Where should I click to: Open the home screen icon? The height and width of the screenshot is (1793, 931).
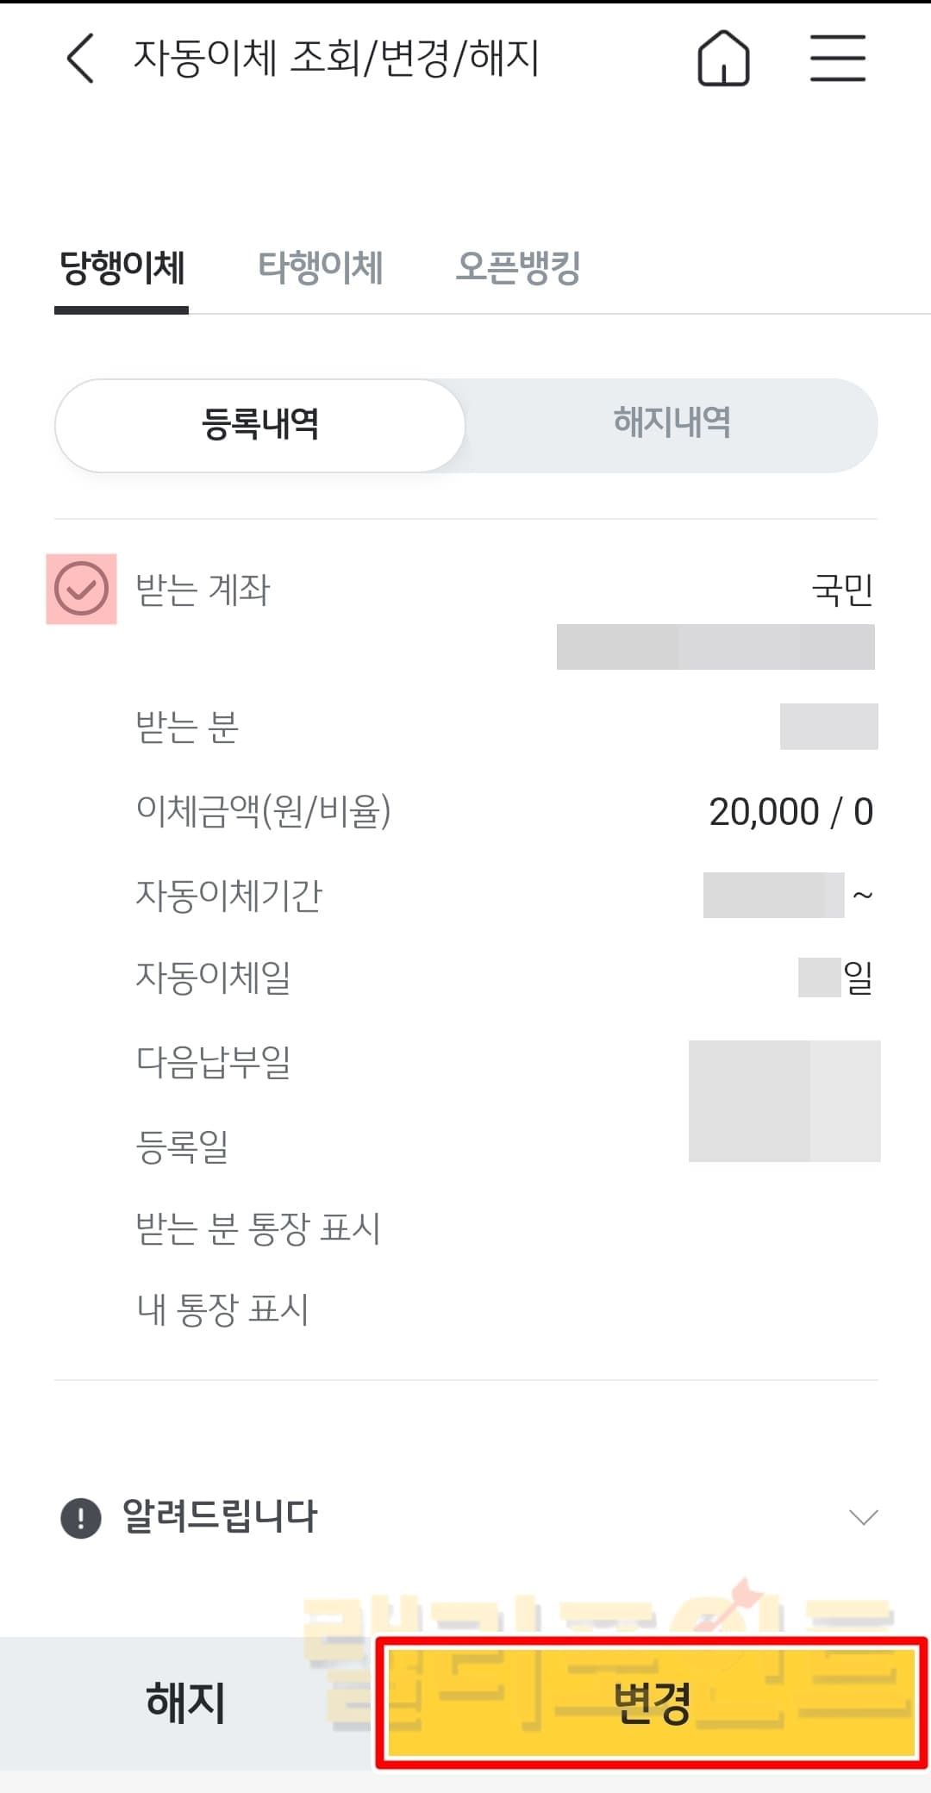pos(723,59)
